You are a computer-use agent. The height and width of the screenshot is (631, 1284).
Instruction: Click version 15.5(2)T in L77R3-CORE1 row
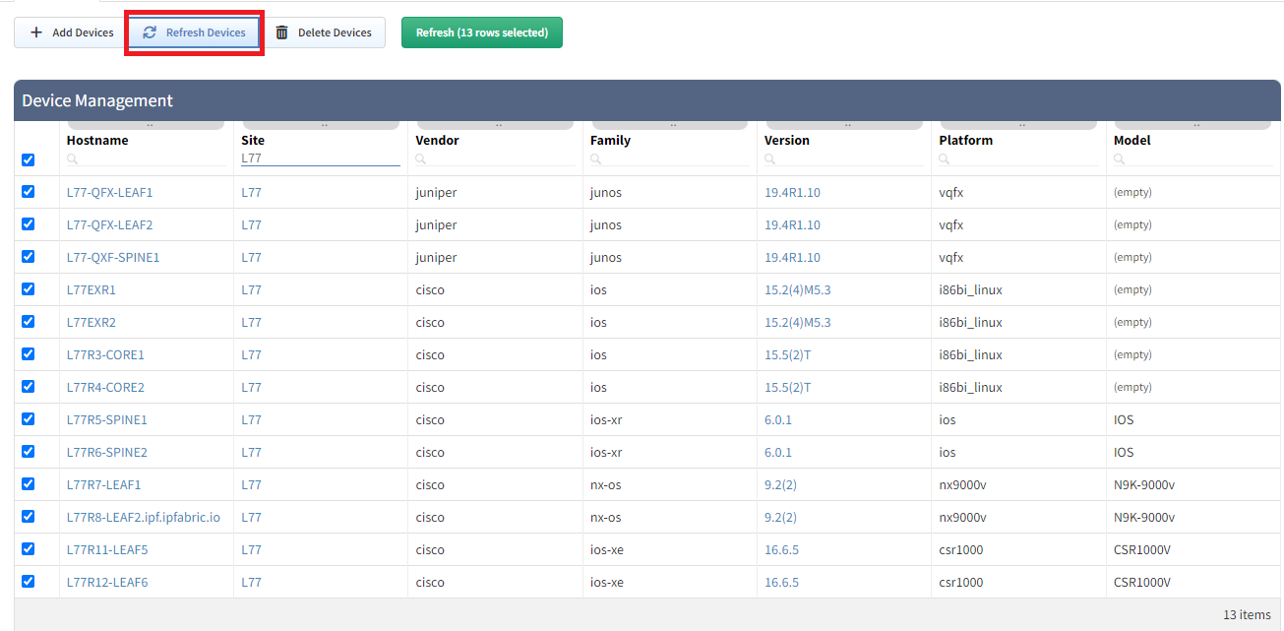click(788, 354)
